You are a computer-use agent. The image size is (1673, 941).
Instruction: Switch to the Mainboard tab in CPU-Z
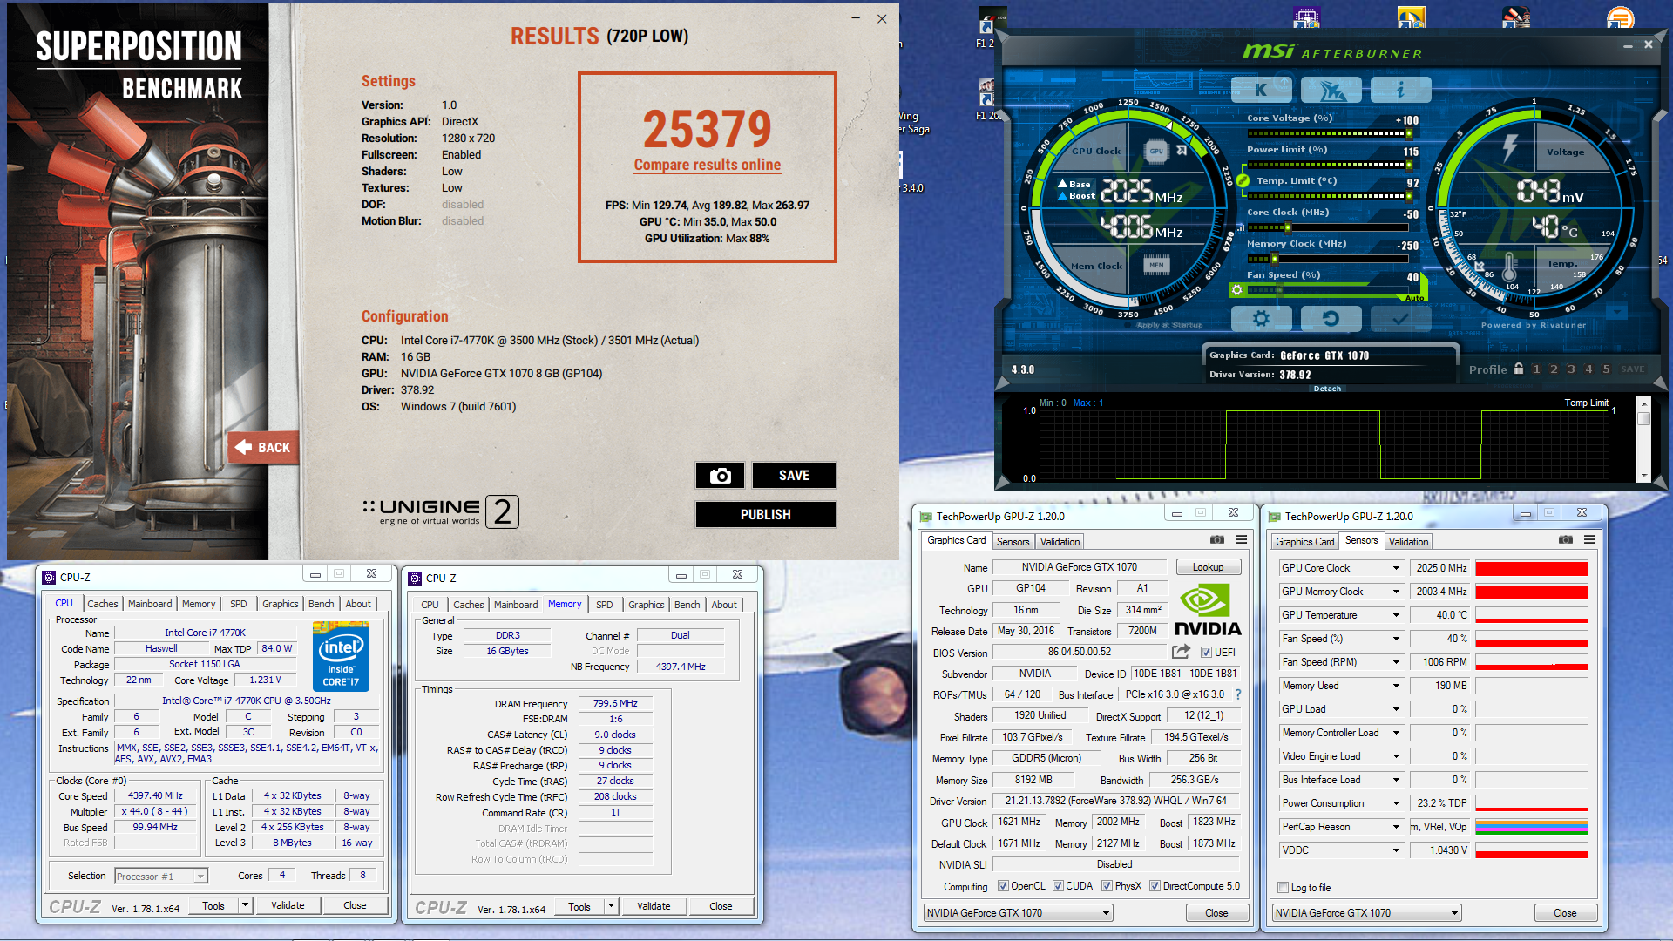[150, 604]
